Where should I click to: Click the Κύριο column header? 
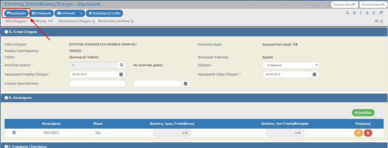(x=98, y=123)
